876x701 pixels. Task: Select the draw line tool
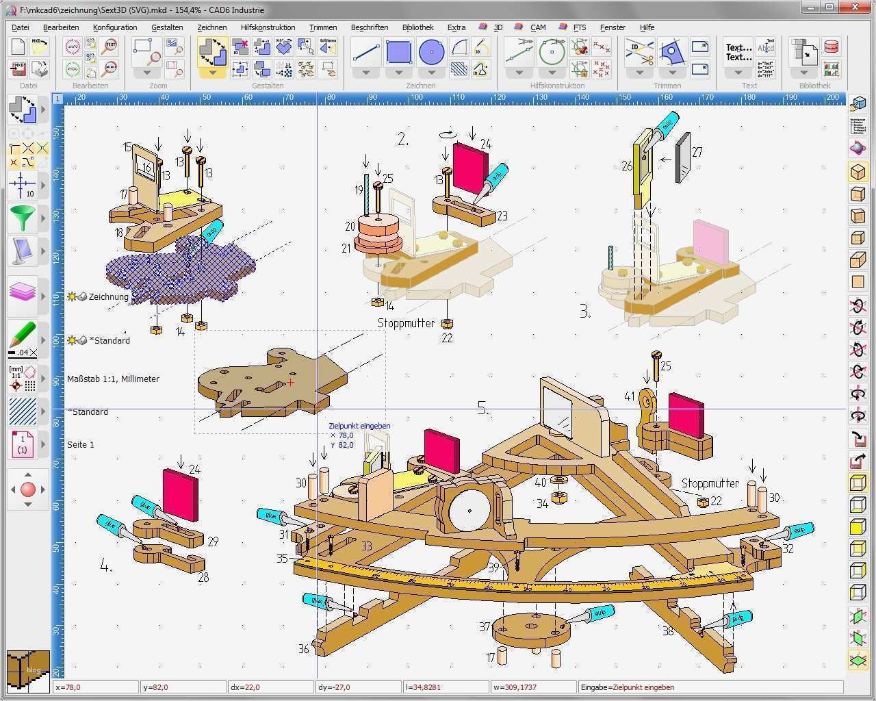(x=366, y=52)
